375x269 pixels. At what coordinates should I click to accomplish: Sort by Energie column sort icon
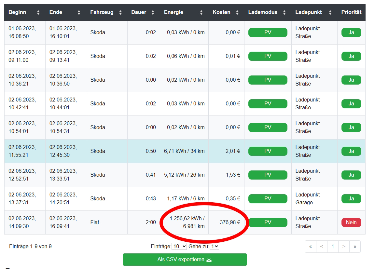[201, 12]
